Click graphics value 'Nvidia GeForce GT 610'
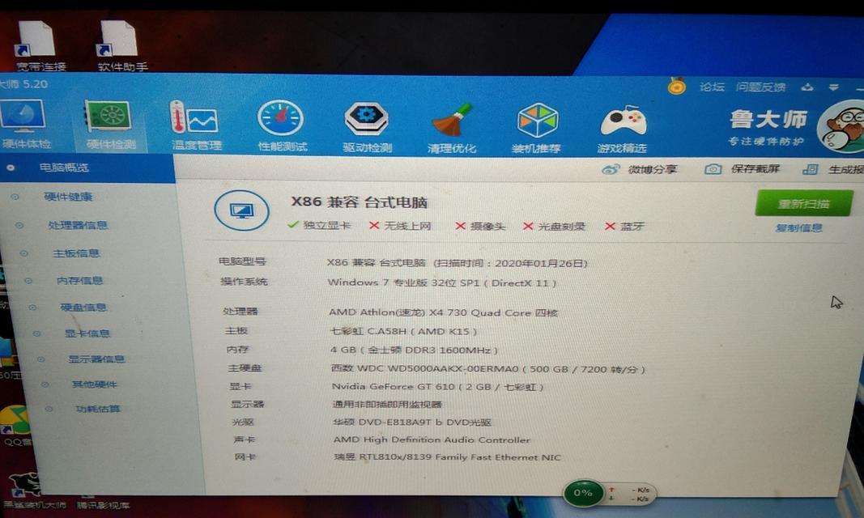 click(x=394, y=386)
